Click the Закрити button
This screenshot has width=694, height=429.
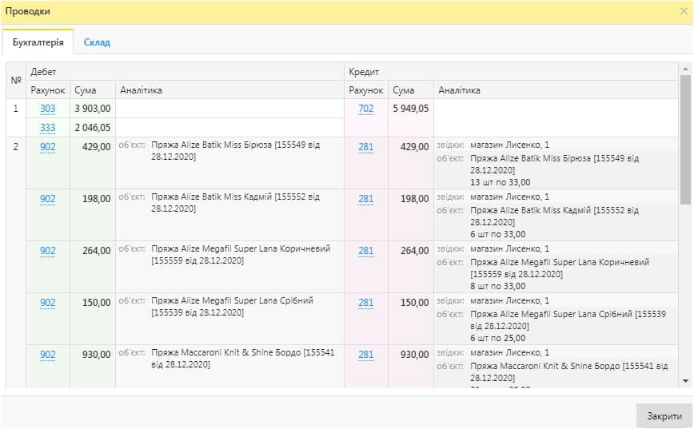664,415
